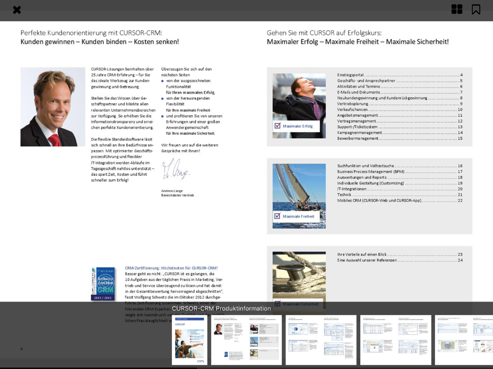Go to Aktivitäten und Termine entry

click(400, 86)
